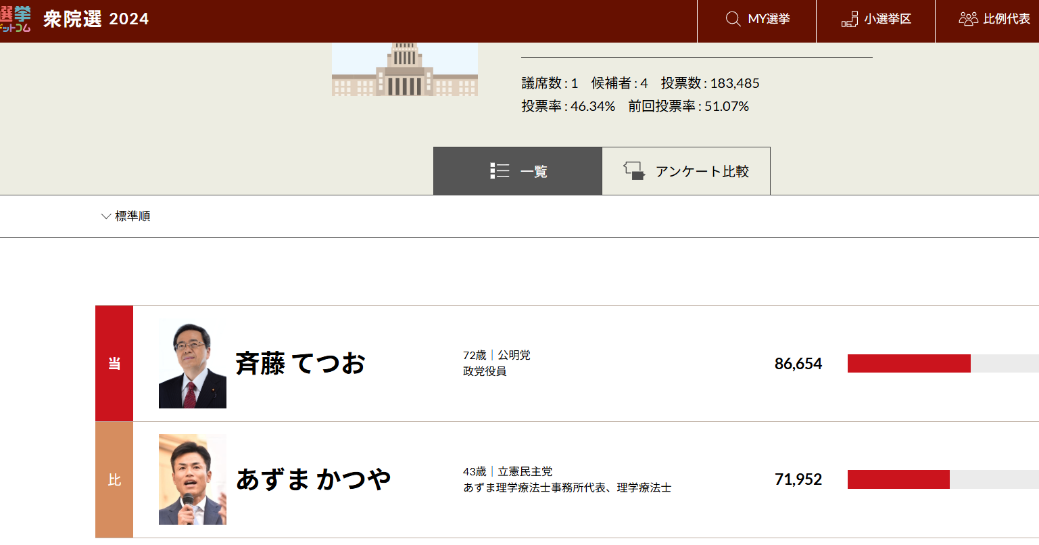
Task: Open candidate 斉藤 てつお name link
Action: click(300, 364)
